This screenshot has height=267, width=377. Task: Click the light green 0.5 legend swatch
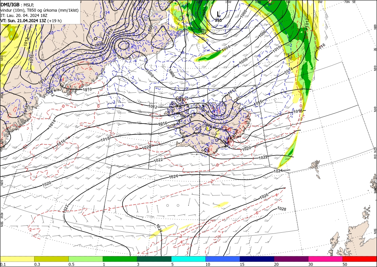pyautogui.click(x=86, y=259)
